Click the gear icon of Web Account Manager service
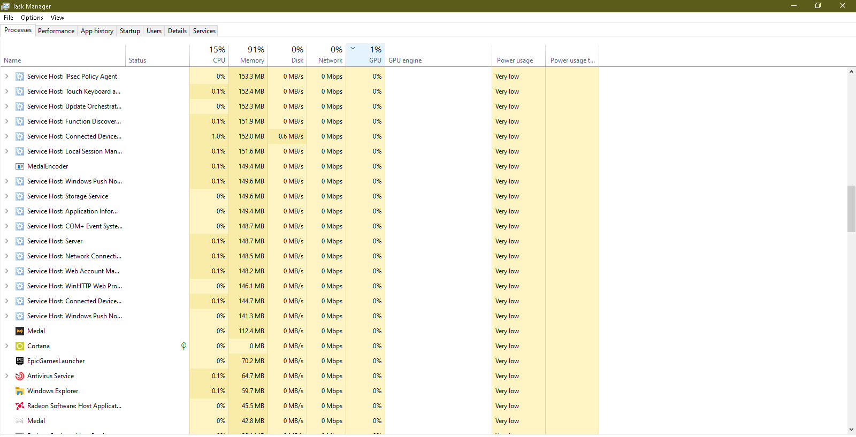Screen dimensions: 856x437 coord(20,271)
